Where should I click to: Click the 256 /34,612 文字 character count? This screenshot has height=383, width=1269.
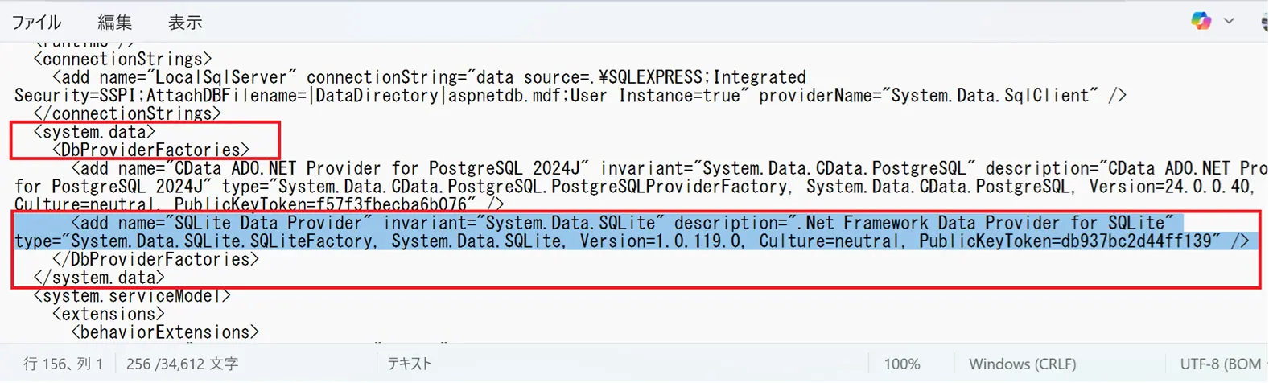pyautogui.click(x=182, y=364)
